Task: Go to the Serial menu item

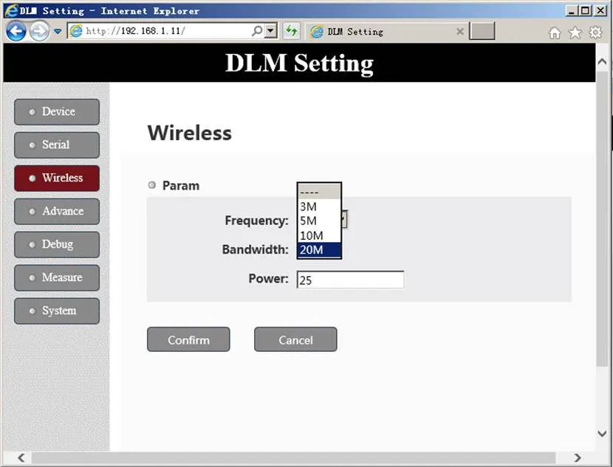Action: [57, 145]
